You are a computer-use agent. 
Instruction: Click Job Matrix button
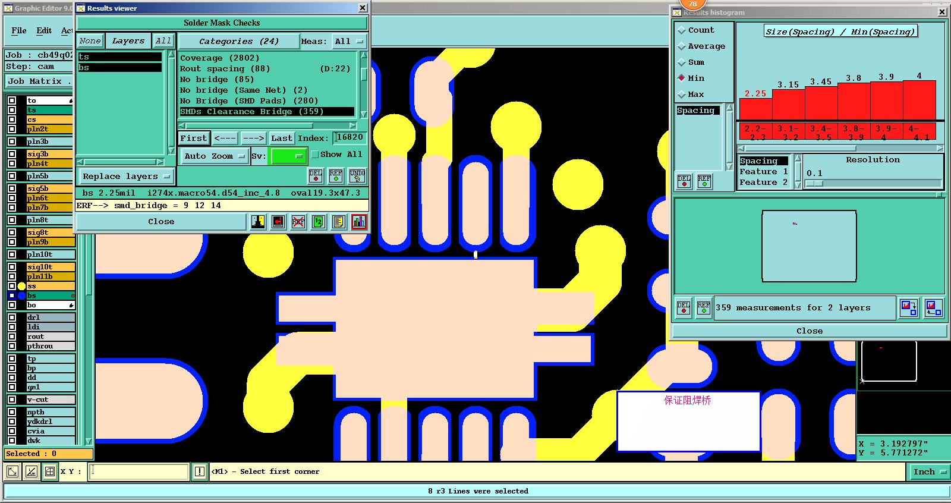[39, 81]
